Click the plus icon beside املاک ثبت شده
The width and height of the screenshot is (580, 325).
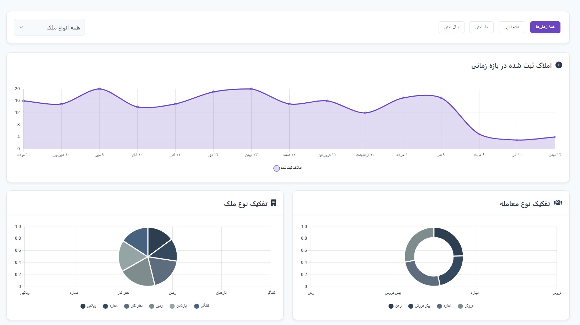[x=559, y=65]
